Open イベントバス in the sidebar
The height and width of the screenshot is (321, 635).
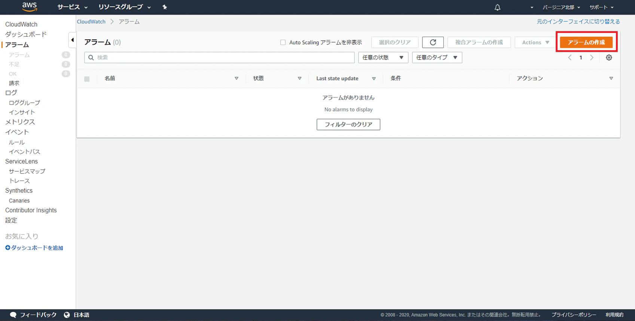(x=24, y=152)
